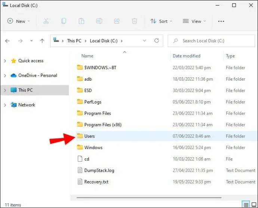Click the Windows date 16/06/2022 5:24 pm

(192, 148)
